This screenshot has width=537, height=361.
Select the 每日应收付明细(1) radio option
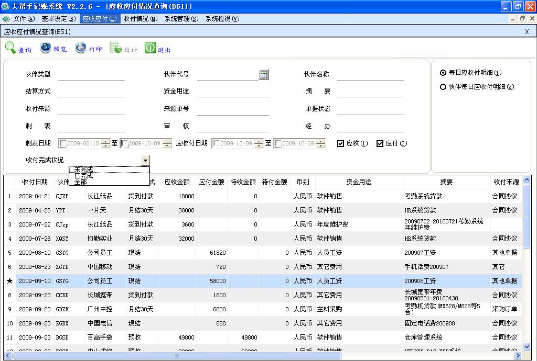(x=443, y=73)
